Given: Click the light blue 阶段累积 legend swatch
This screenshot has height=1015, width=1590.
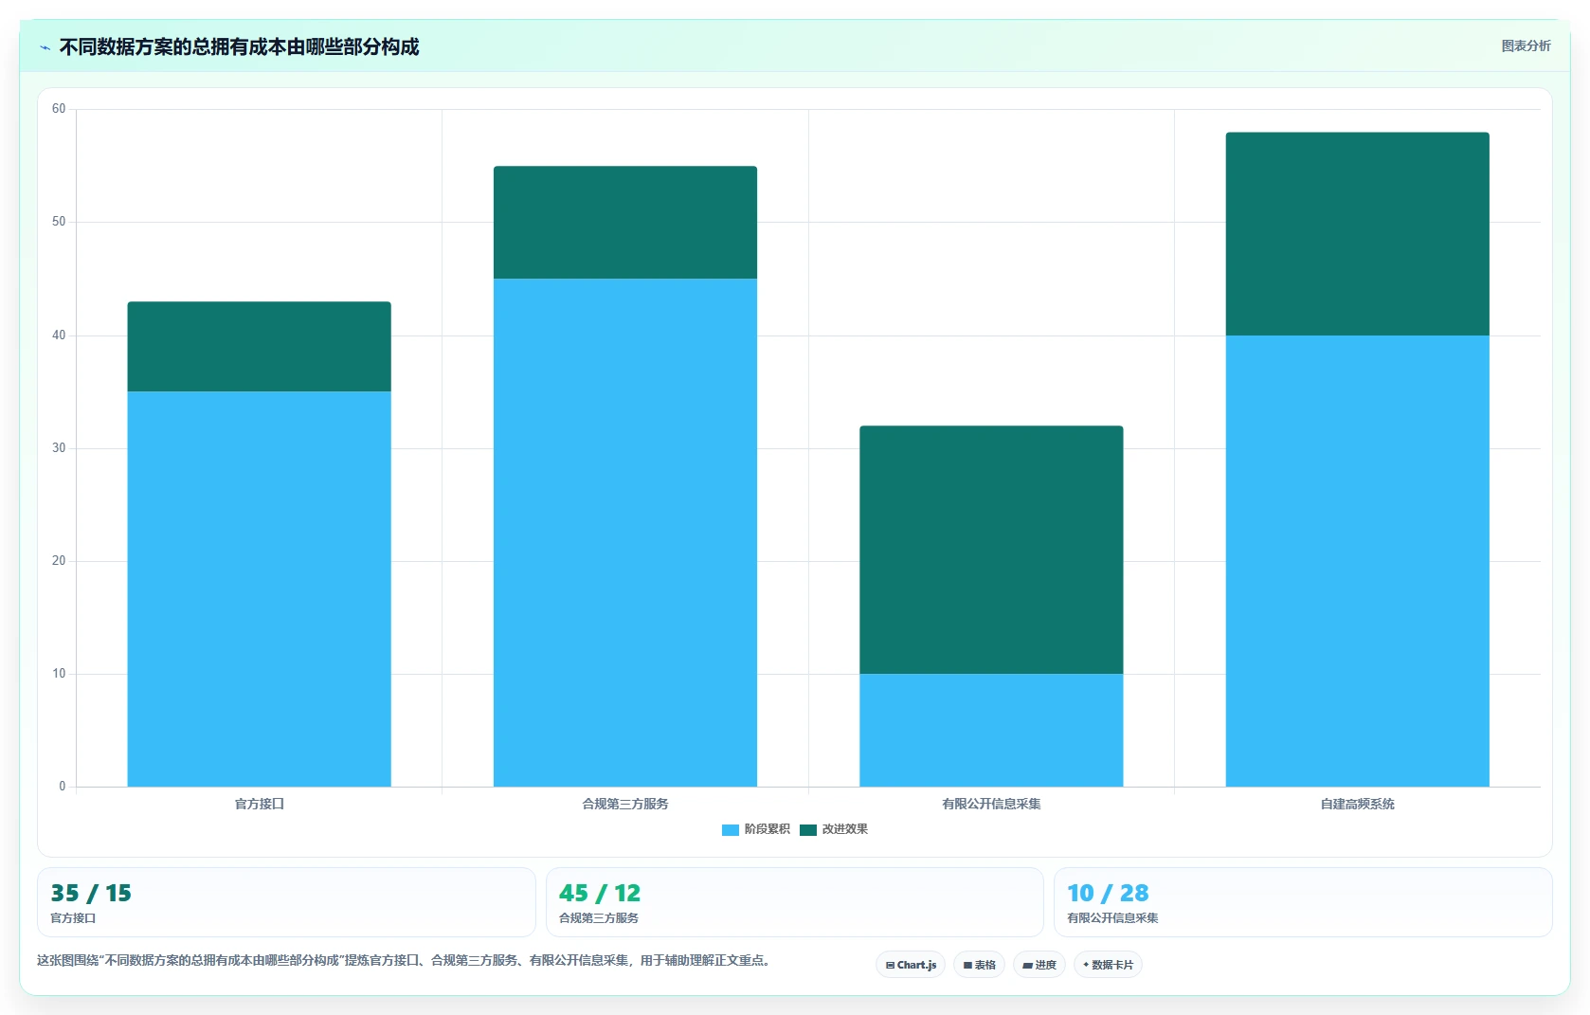Looking at the screenshot, I should pyautogui.click(x=731, y=830).
